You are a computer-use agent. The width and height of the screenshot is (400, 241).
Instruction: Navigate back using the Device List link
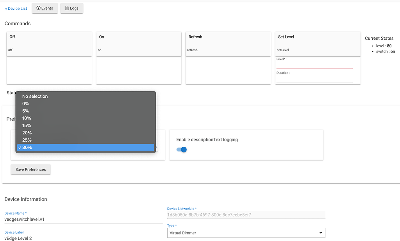(16, 8)
